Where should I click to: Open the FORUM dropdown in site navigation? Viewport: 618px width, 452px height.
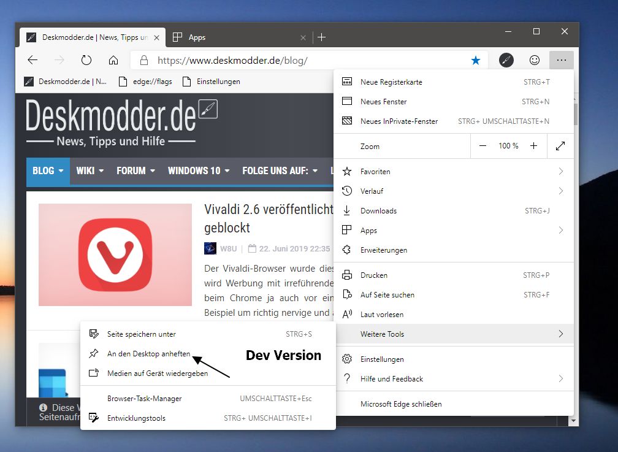pos(135,170)
